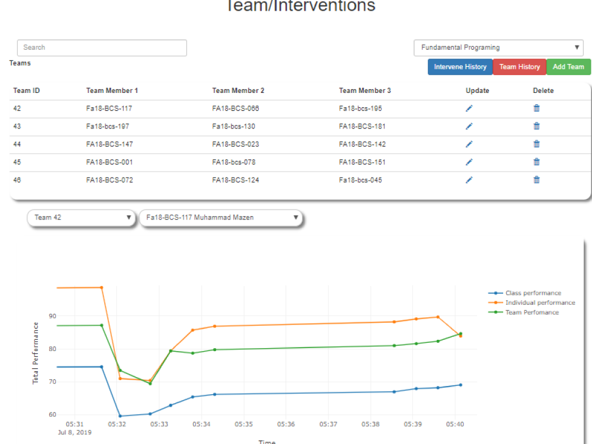The image size is (592, 444).
Task: Select cell FA18-BCS-023 in table
Action: pyautogui.click(x=236, y=144)
